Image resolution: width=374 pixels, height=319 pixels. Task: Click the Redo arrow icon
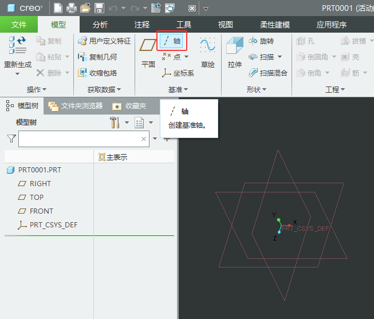point(135,9)
